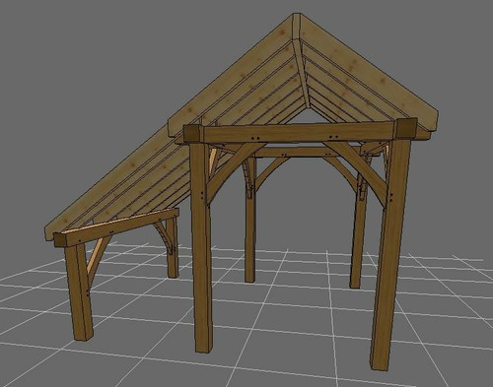Select the lean-to front corner post
The image size is (493, 387).
click(x=79, y=292)
